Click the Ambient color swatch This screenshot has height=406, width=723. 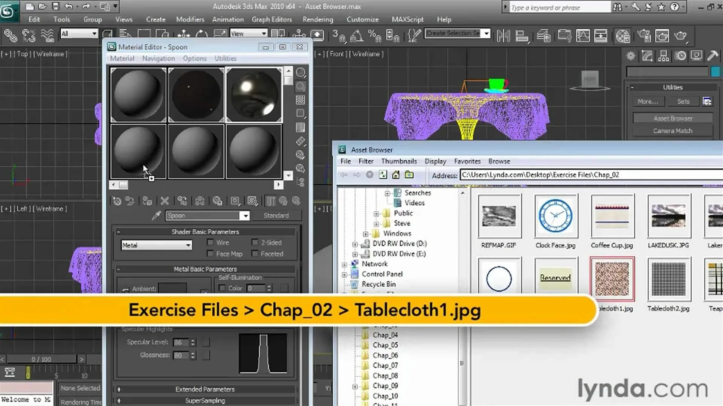point(172,288)
